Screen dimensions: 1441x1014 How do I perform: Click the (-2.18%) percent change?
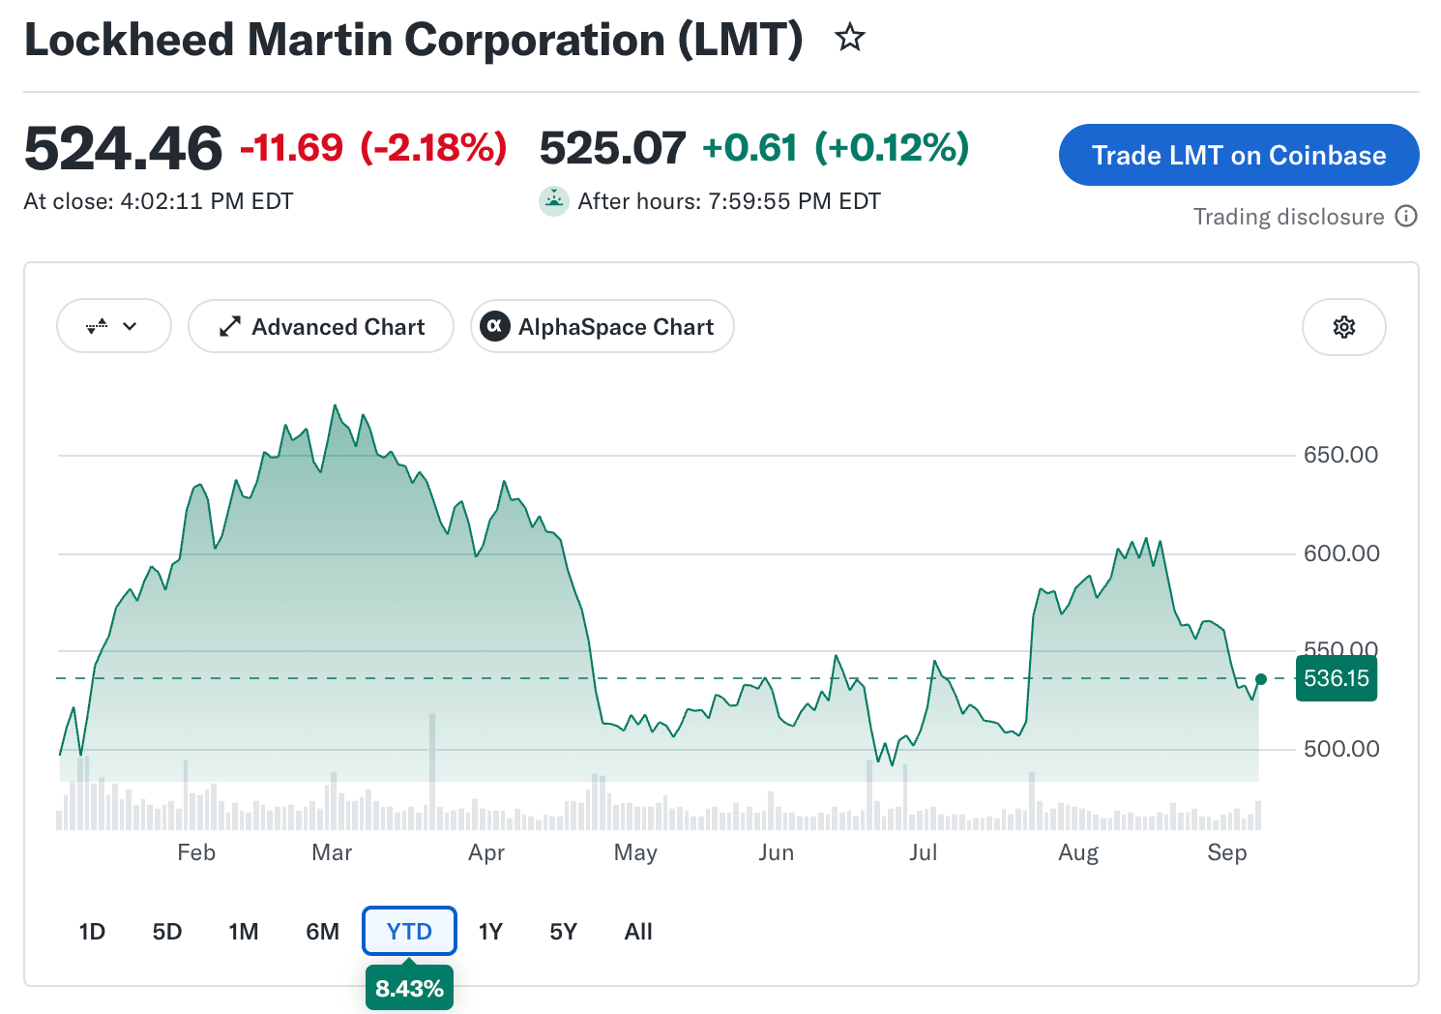[x=433, y=148]
